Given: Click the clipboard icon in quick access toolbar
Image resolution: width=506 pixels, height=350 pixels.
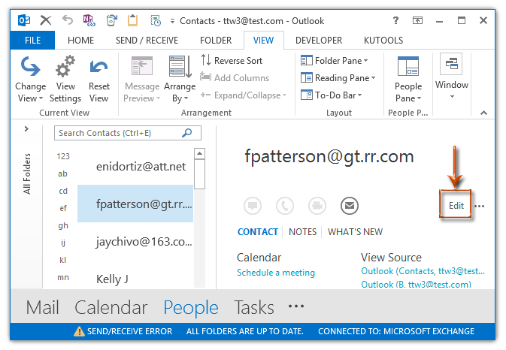Looking at the screenshot, I should pos(132,20).
